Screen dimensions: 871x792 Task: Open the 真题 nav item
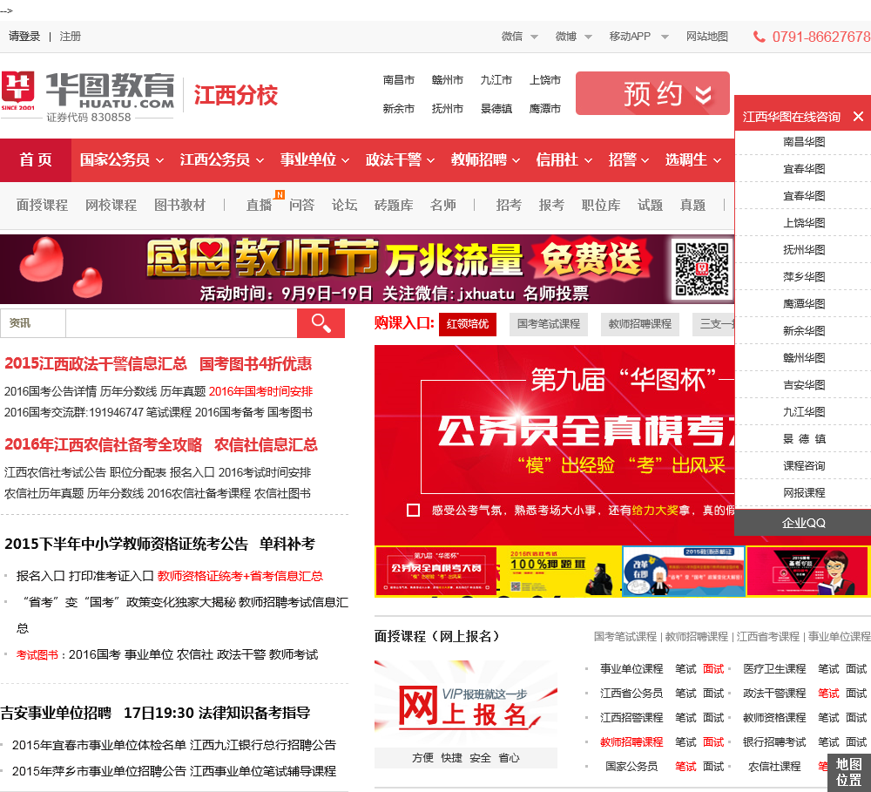692,205
